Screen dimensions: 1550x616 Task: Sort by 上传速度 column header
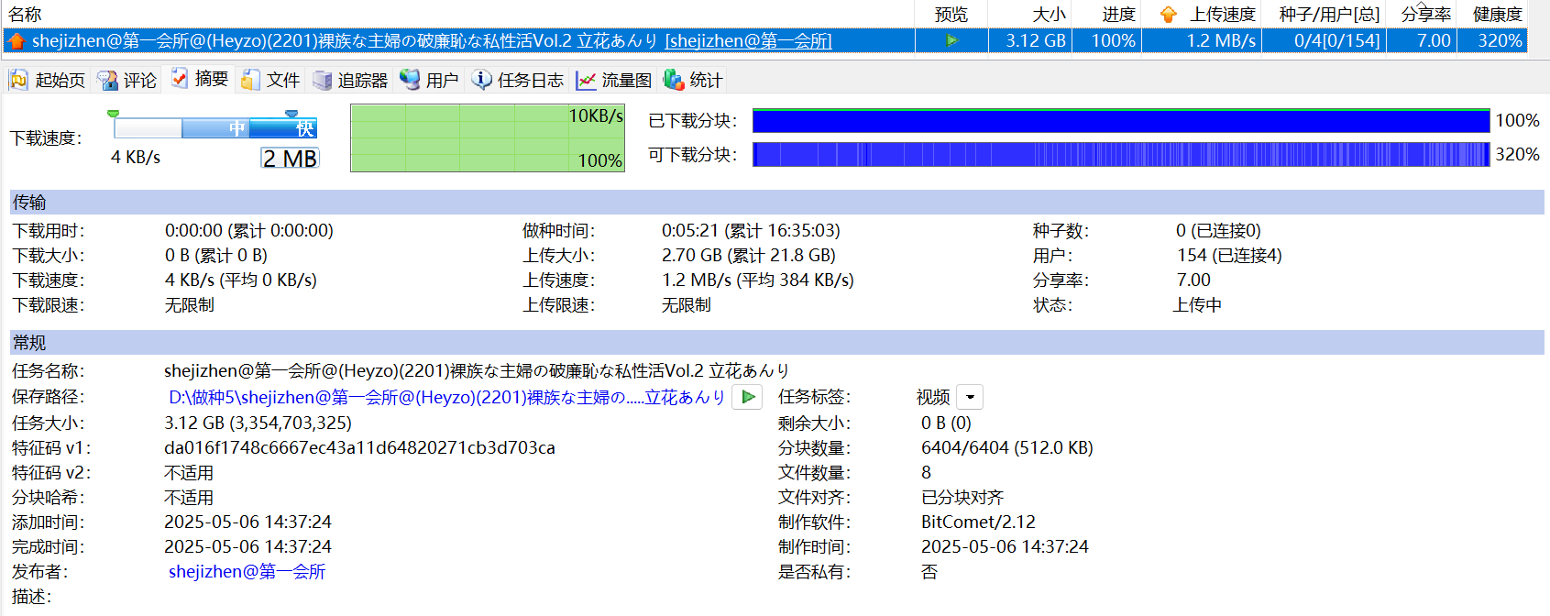click(x=1222, y=15)
